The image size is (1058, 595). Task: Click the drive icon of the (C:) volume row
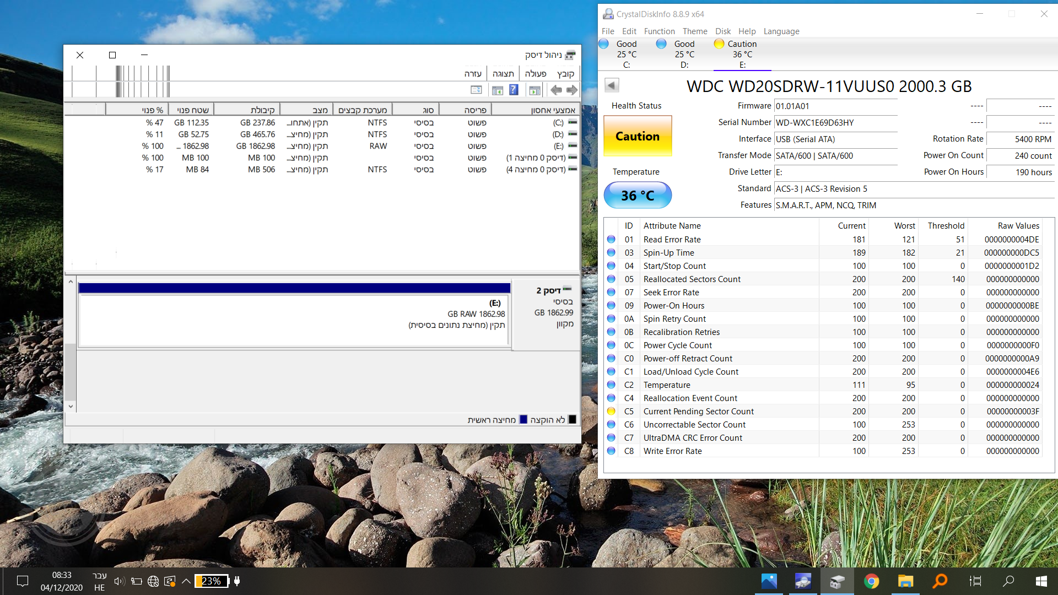(573, 122)
